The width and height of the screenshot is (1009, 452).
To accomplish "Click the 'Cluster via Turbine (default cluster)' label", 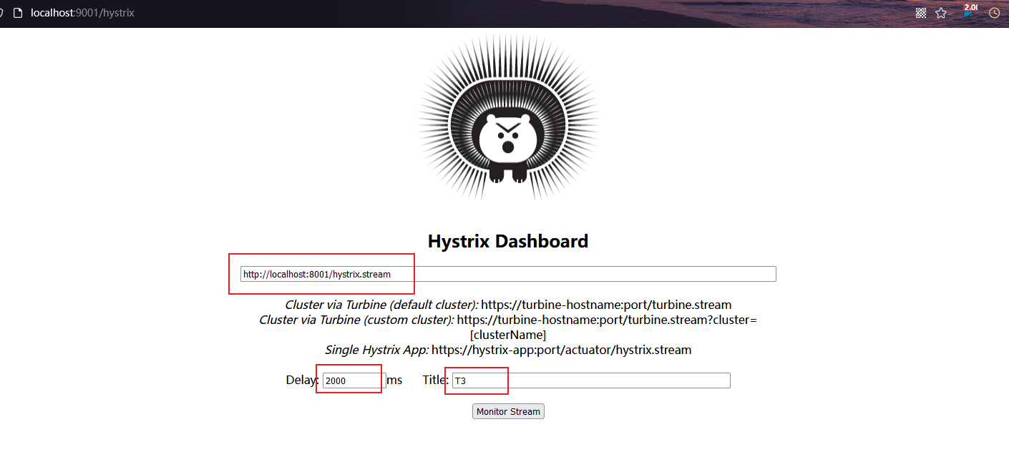I will click(381, 305).
